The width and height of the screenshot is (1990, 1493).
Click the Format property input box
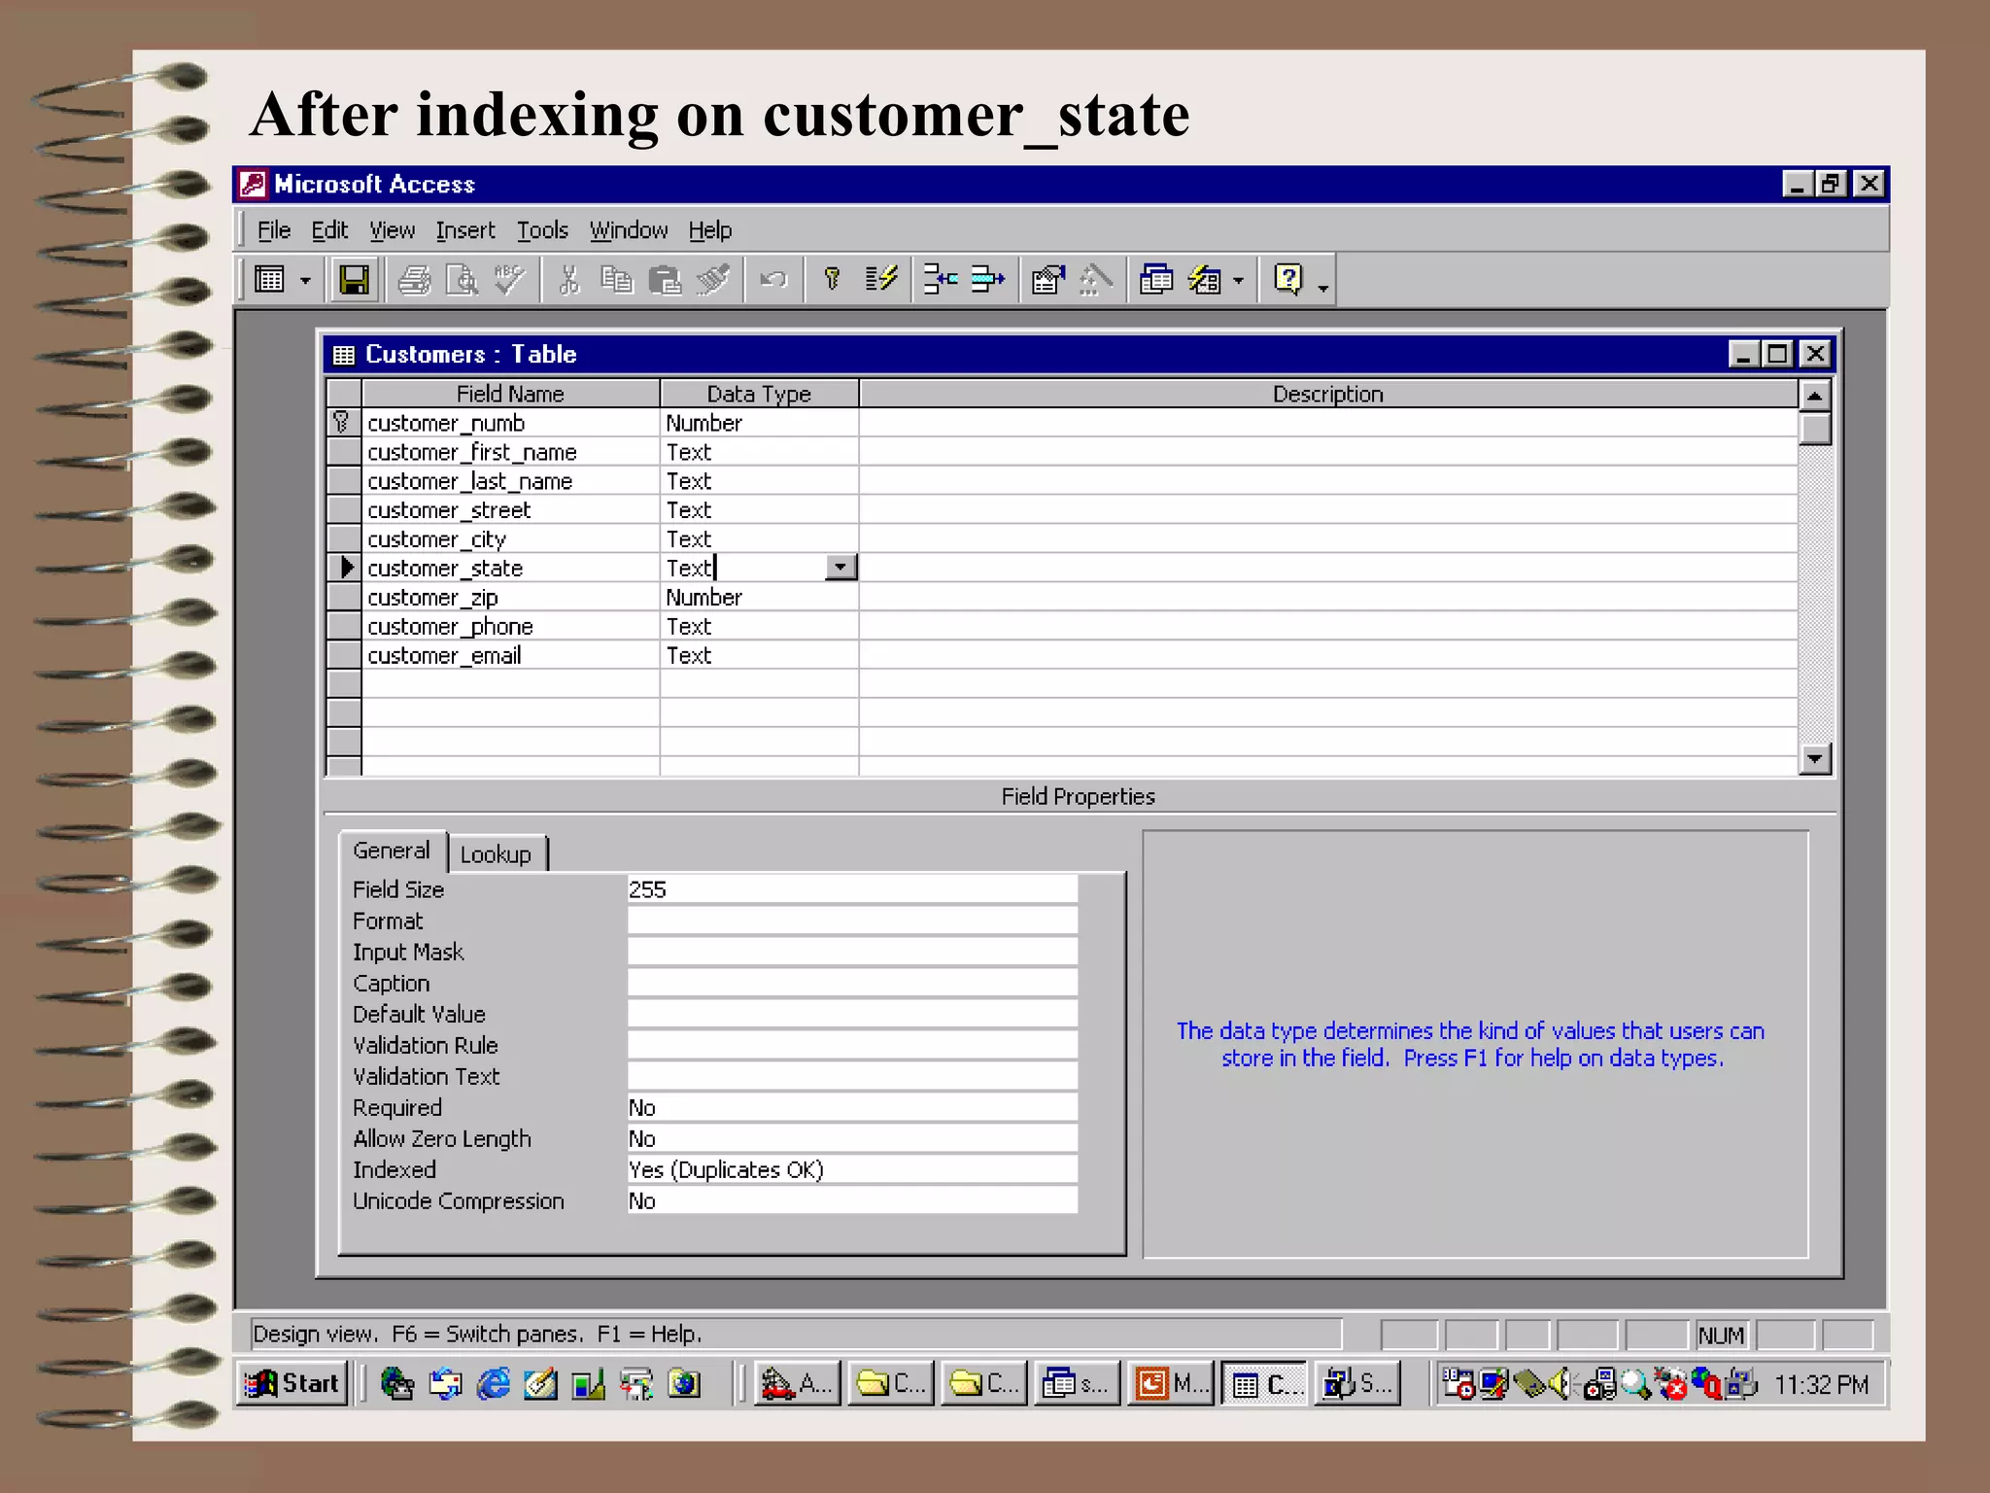[x=852, y=920]
